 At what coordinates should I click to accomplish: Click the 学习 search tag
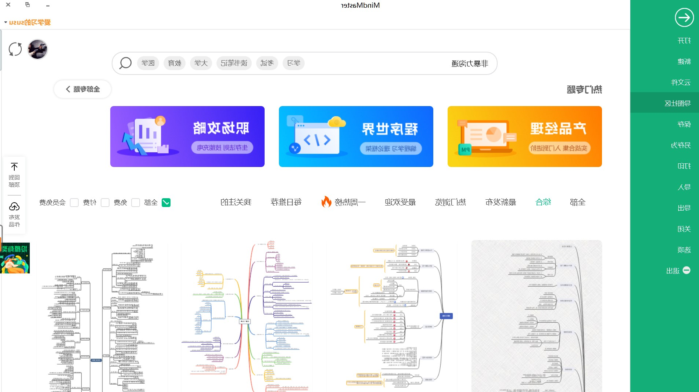pos(294,63)
